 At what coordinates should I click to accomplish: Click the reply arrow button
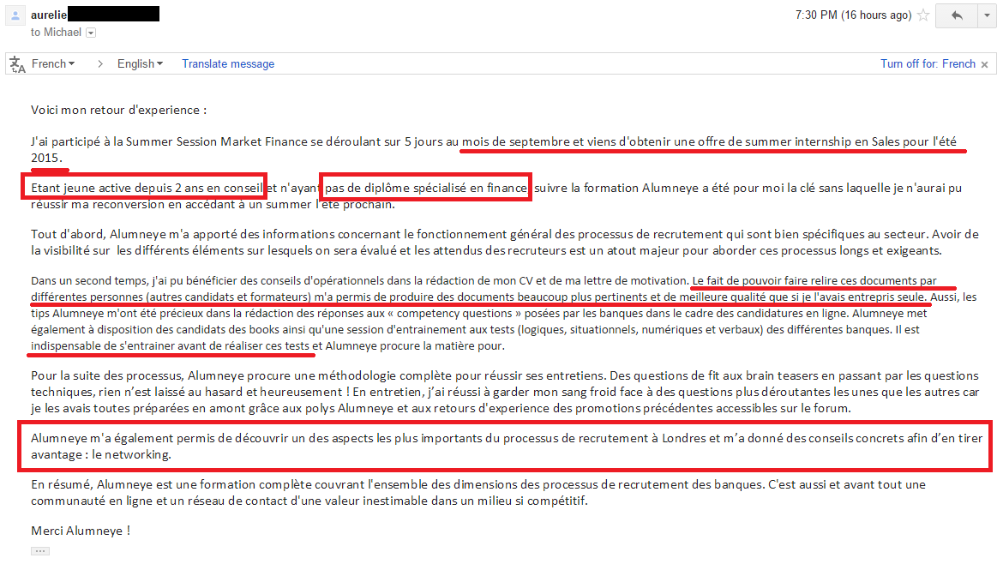[x=957, y=15]
